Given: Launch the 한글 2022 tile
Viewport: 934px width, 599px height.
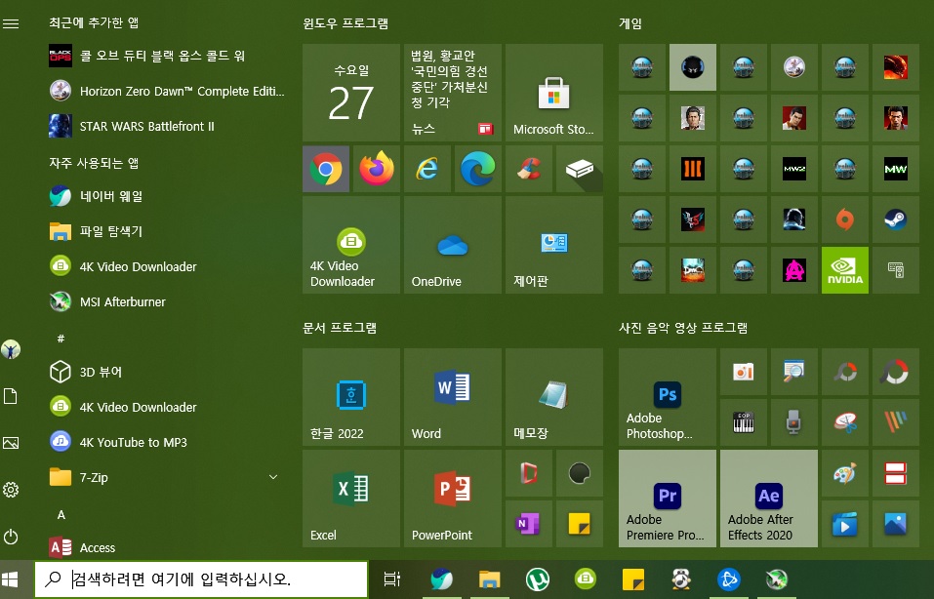Looking at the screenshot, I should pos(350,397).
